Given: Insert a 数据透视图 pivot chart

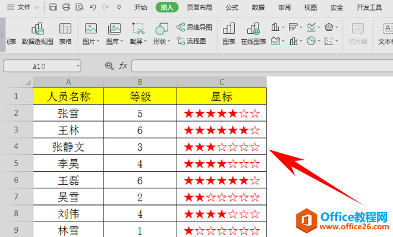Looking at the screenshot, I should pos(37,34).
